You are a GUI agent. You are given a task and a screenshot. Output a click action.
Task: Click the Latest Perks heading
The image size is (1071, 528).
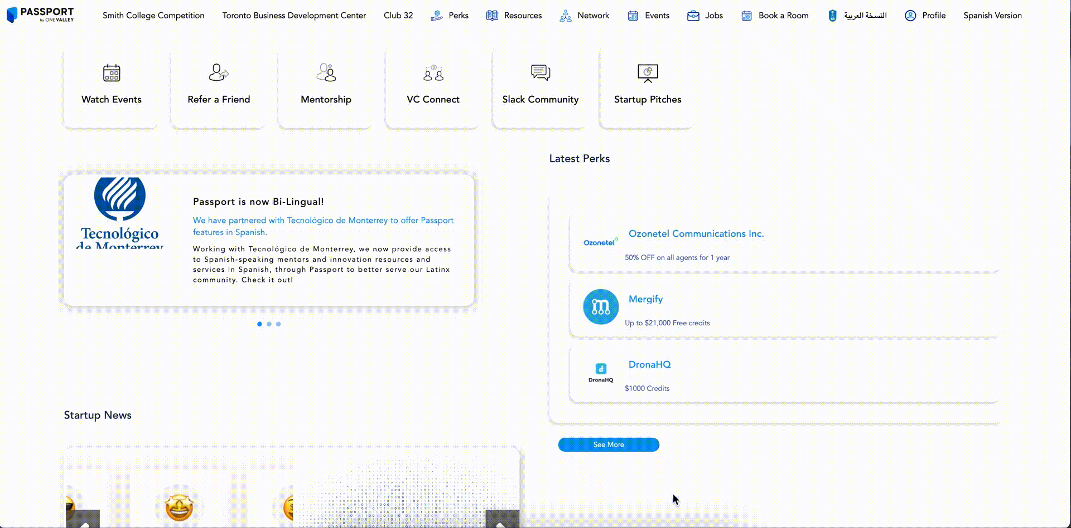(x=580, y=159)
